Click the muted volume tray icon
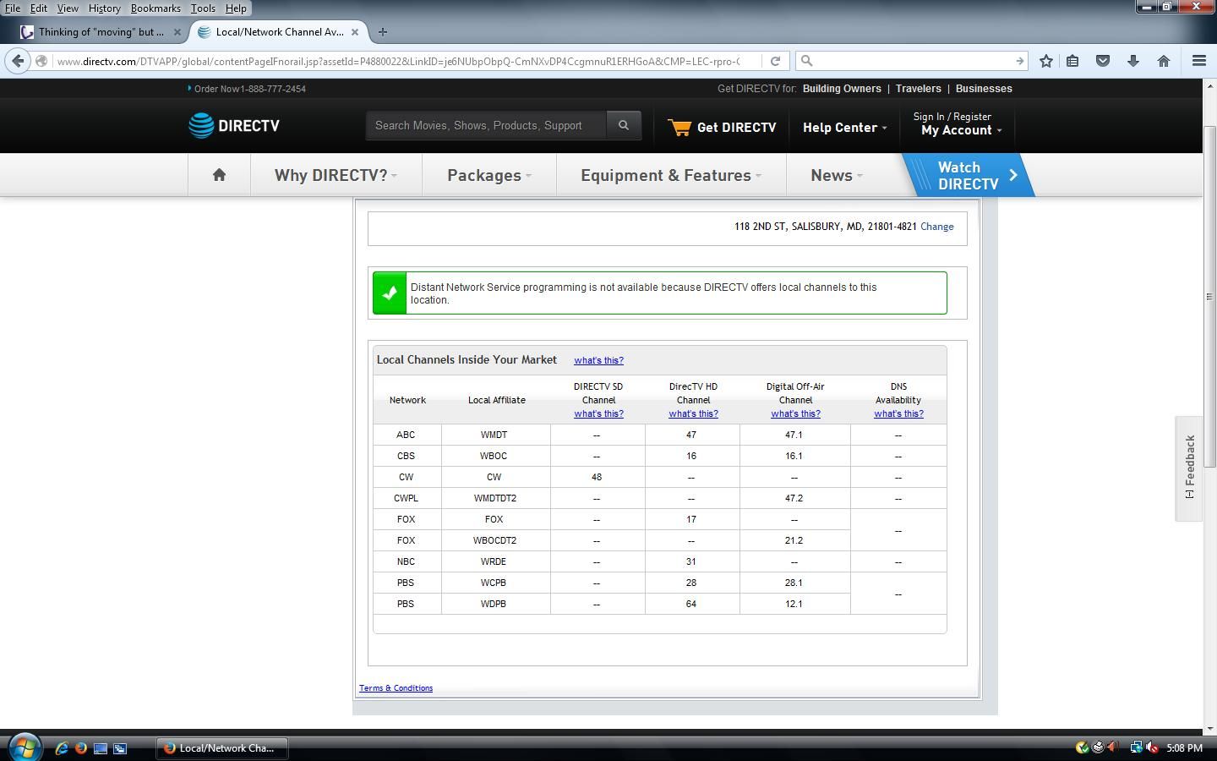The image size is (1217, 761). click(1152, 747)
